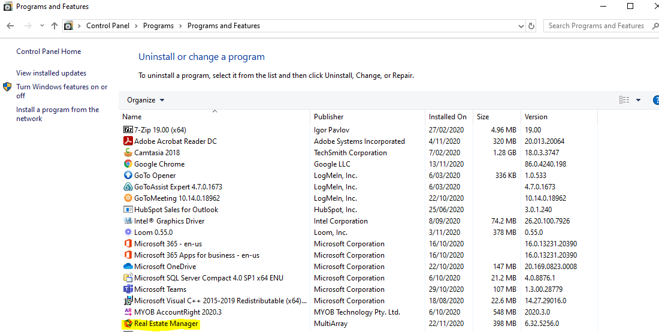Click the Windows features shield icon
659x332 pixels.
(7, 87)
